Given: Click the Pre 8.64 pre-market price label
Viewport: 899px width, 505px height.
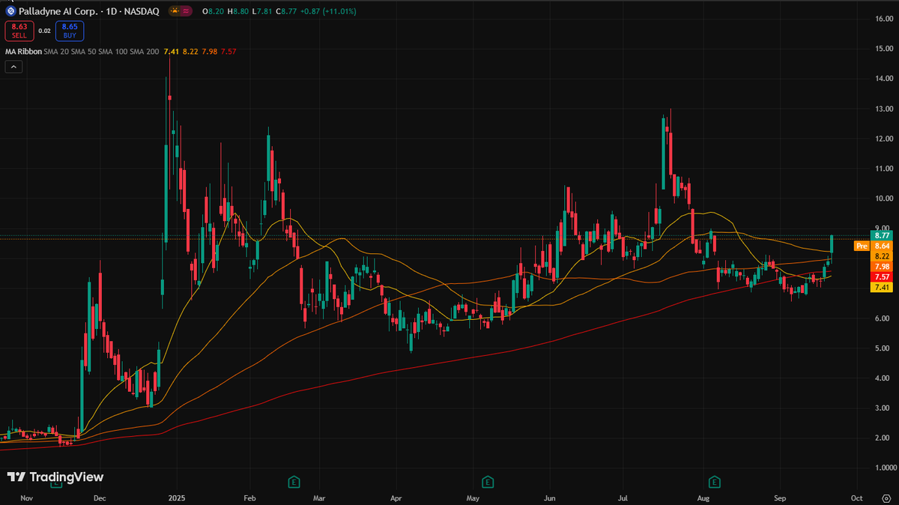Looking at the screenshot, I should tap(872, 246).
